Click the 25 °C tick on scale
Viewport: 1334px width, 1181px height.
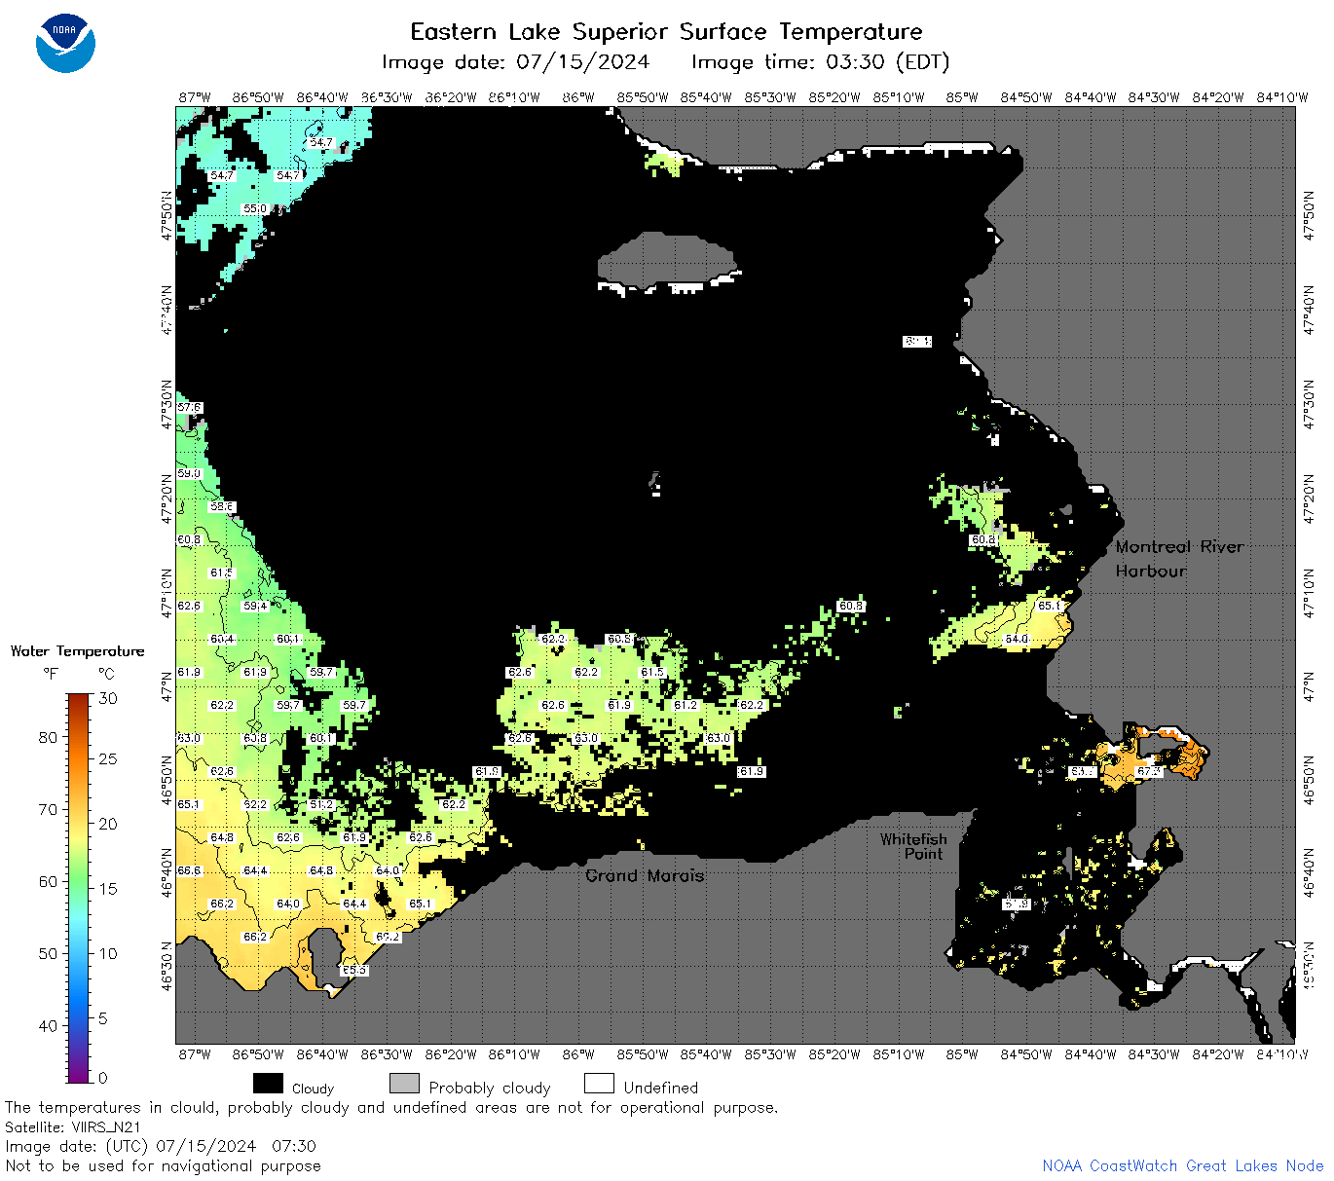(x=108, y=758)
